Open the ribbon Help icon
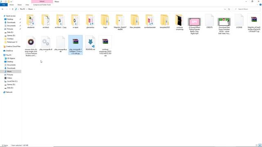 260,4
